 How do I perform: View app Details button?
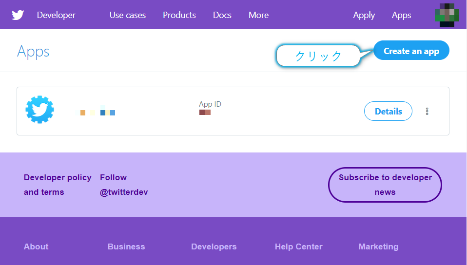tap(388, 111)
